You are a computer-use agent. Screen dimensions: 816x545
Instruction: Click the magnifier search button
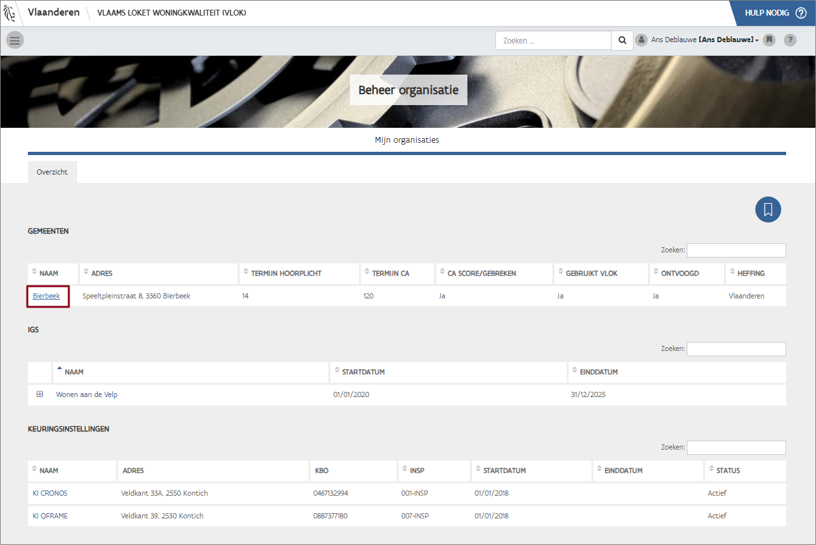pyautogui.click(x=622, y=40)
